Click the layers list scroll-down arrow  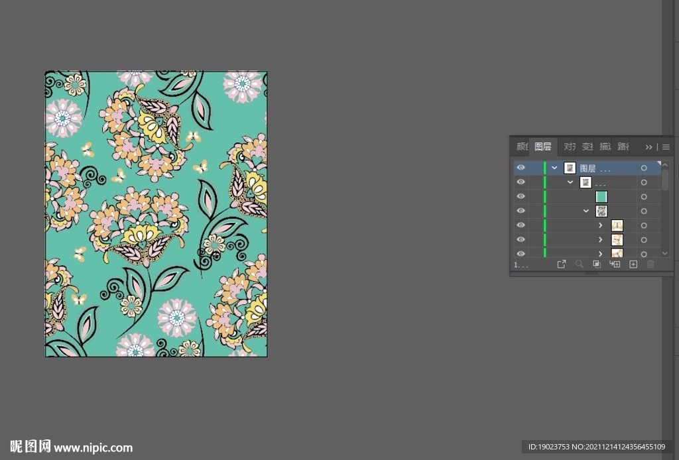665,253
